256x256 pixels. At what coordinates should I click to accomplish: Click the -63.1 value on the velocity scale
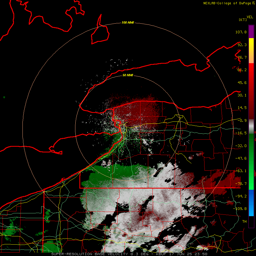[x=241, y=171]
